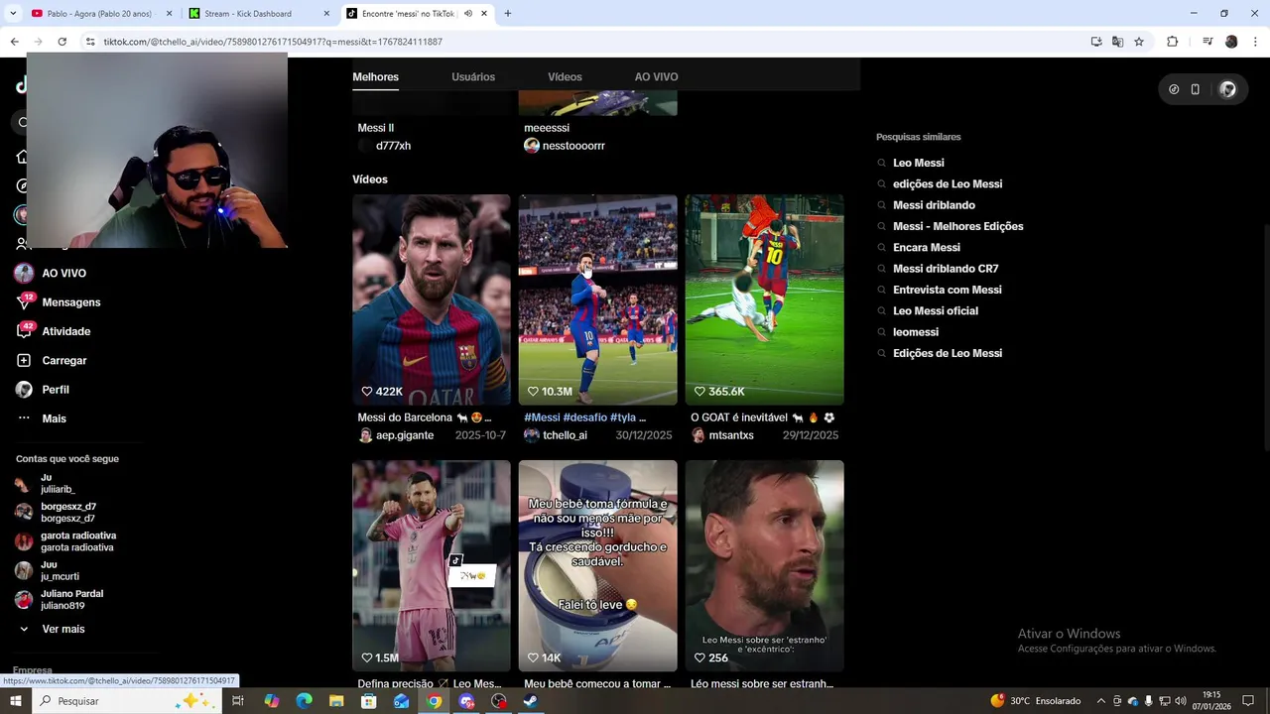Mute the TikTok tab via its speaker icon

[x=467, y=14]
